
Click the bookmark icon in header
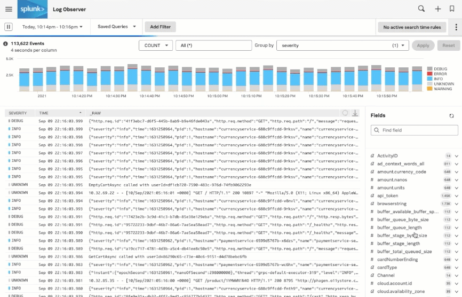point(452,9)
